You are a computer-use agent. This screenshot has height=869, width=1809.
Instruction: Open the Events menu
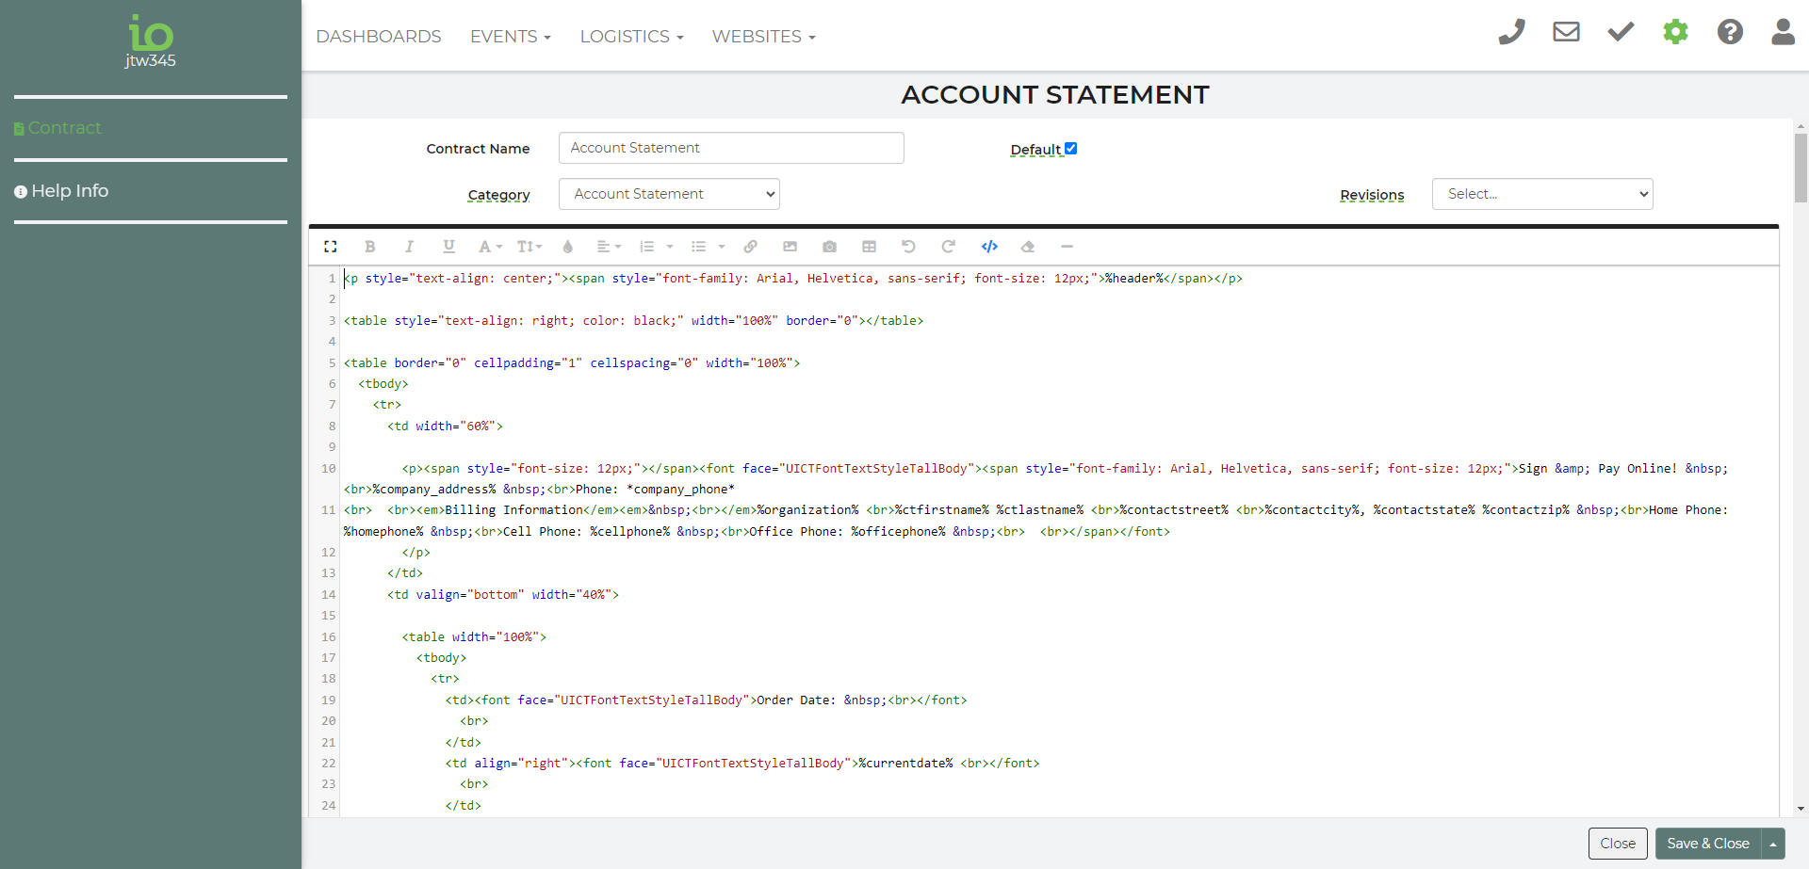510,37
